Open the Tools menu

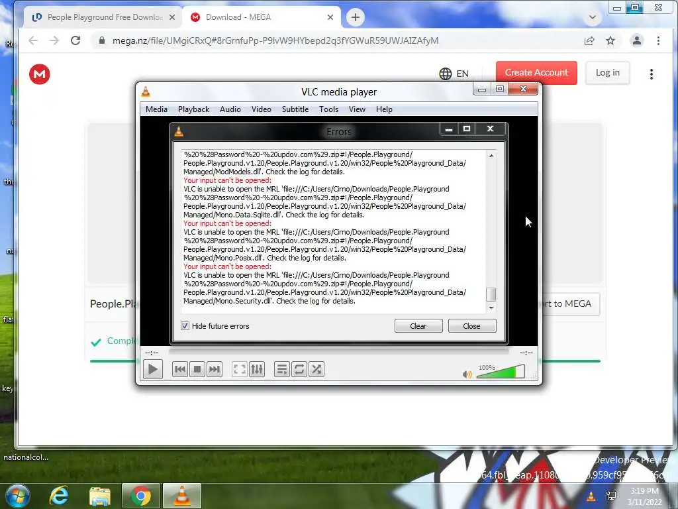click(x=328, y=109)
